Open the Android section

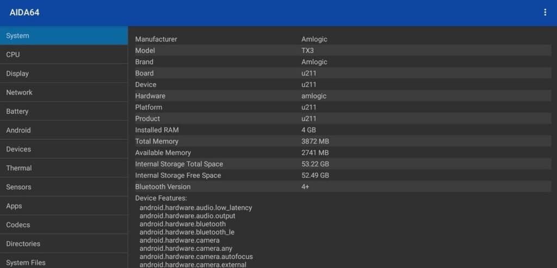pos(64,130)
